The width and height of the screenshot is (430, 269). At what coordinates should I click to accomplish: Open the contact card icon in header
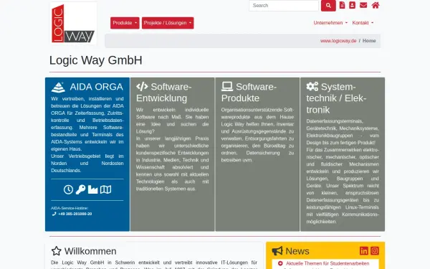click(352, 5)
